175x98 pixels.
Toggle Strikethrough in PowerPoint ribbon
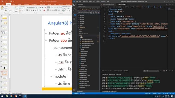coord(35,10)
